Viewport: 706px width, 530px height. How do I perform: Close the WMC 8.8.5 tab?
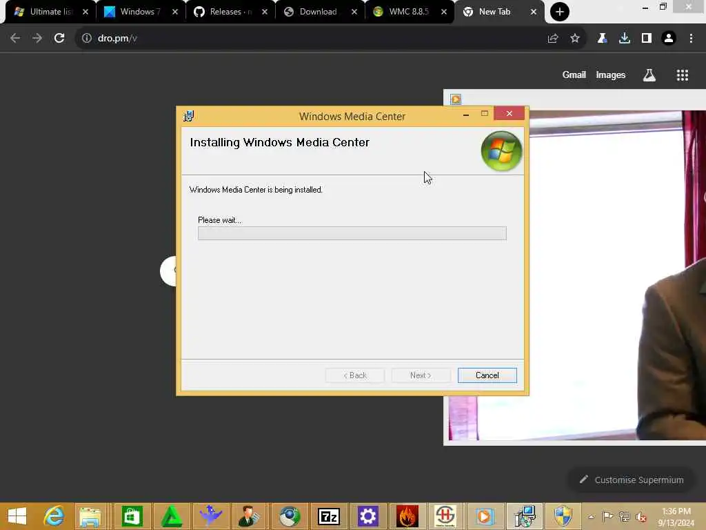444,12
